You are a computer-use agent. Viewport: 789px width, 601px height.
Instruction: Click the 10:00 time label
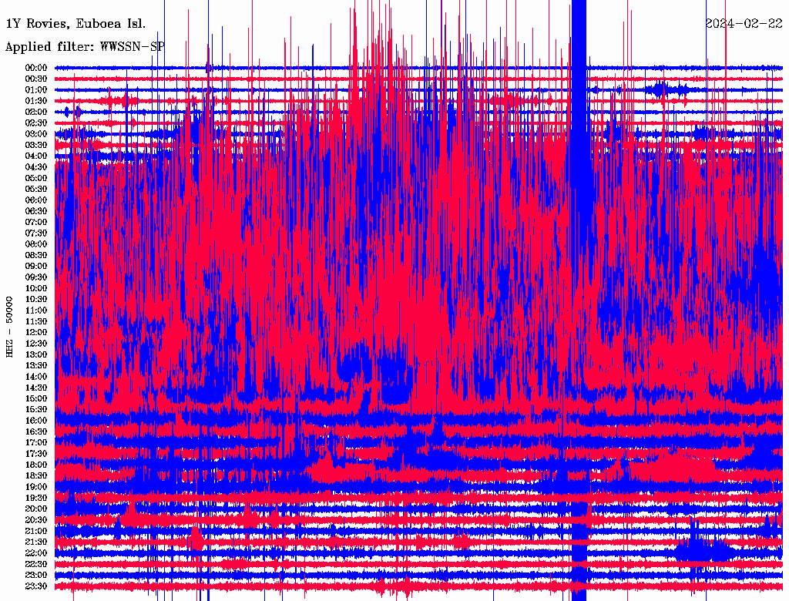tap(36, 288)
